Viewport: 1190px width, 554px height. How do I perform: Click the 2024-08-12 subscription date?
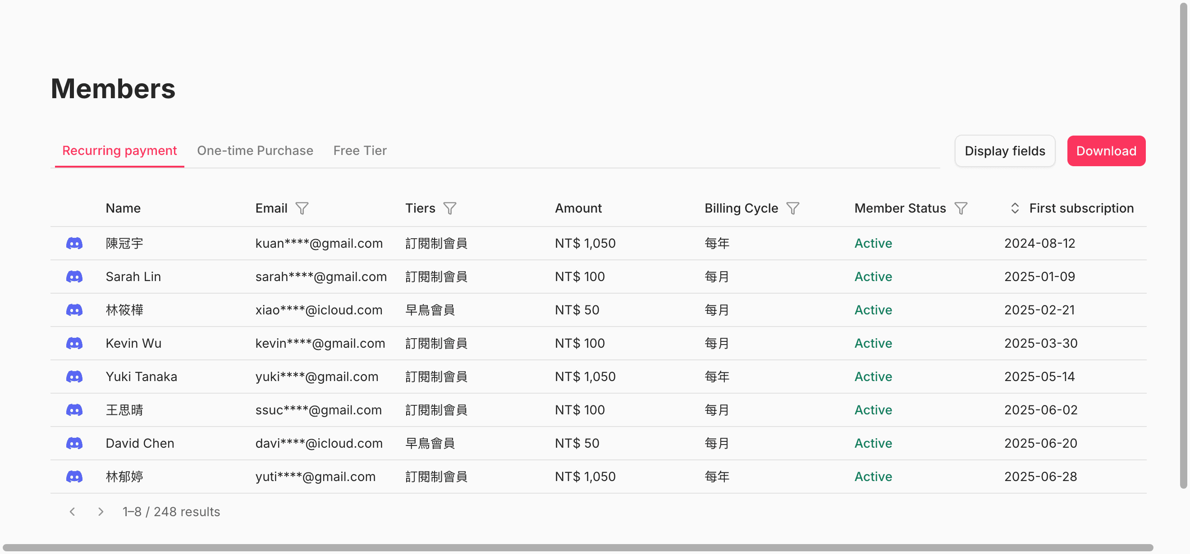tap(1039, 243)
